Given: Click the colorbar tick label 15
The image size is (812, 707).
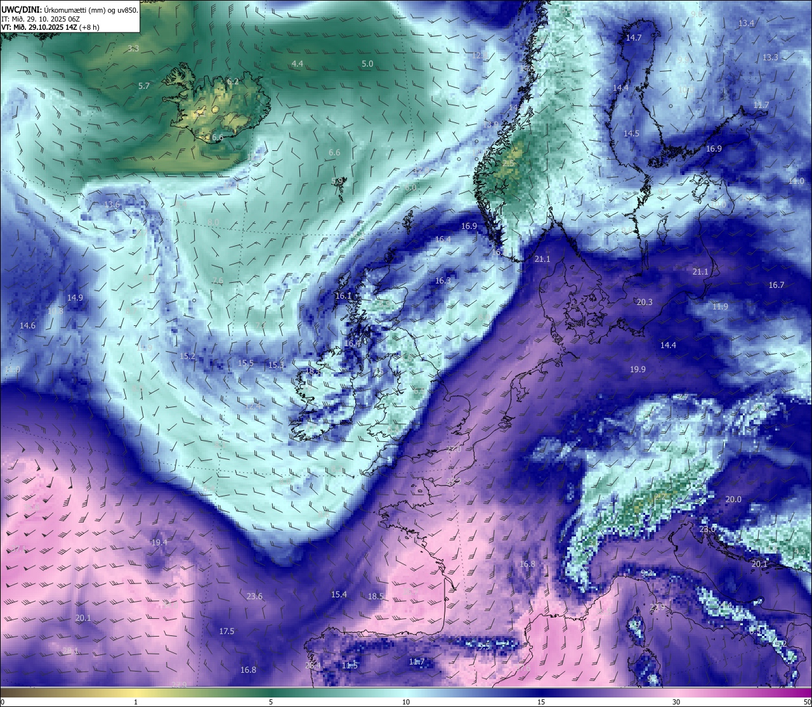Looking at the screenshot, I should point(541,702).
